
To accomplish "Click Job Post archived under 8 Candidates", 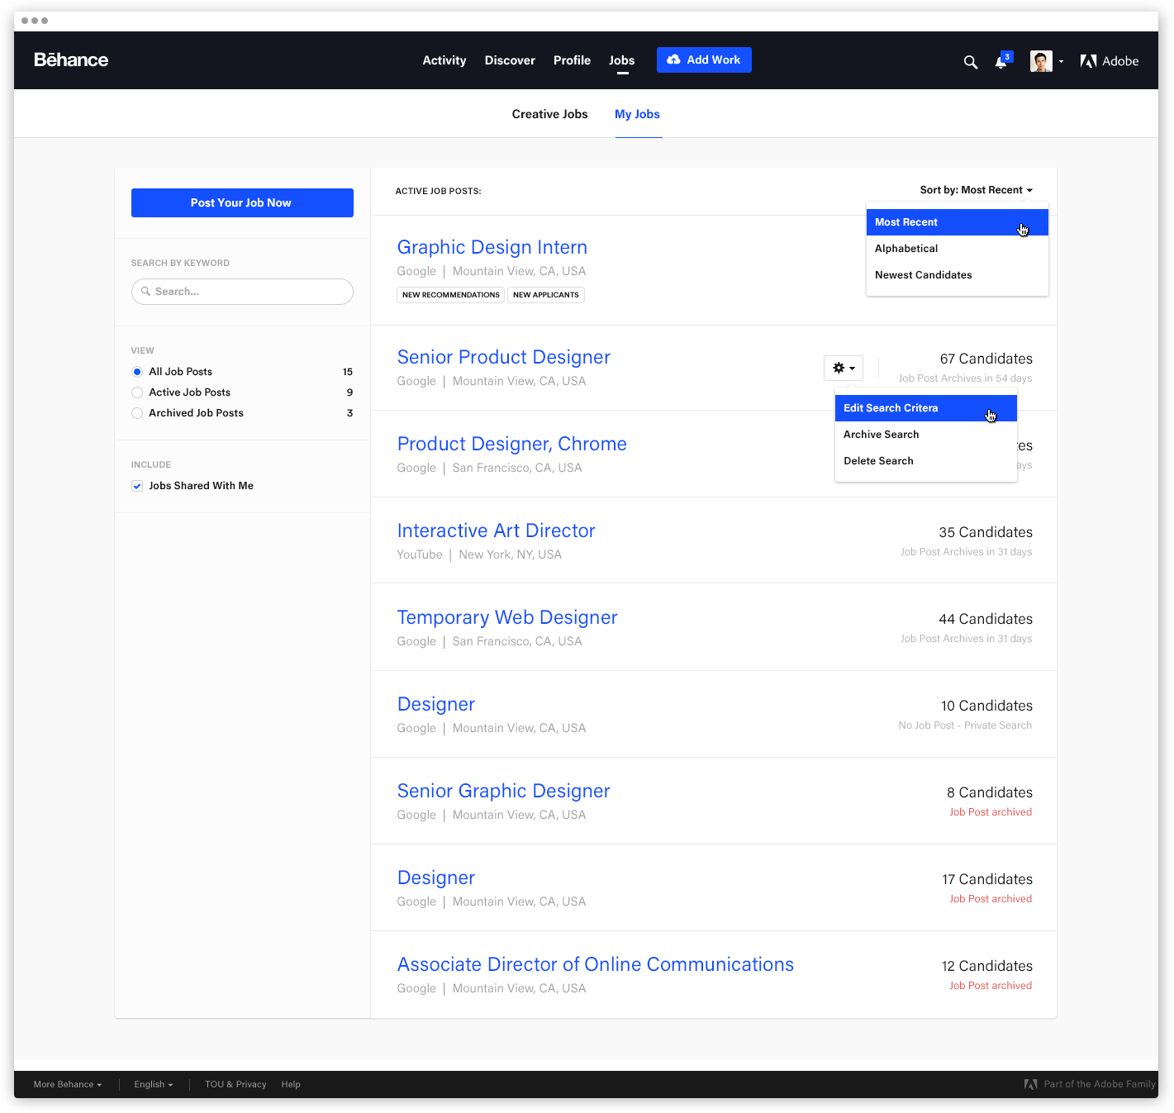I will [991, 812].
